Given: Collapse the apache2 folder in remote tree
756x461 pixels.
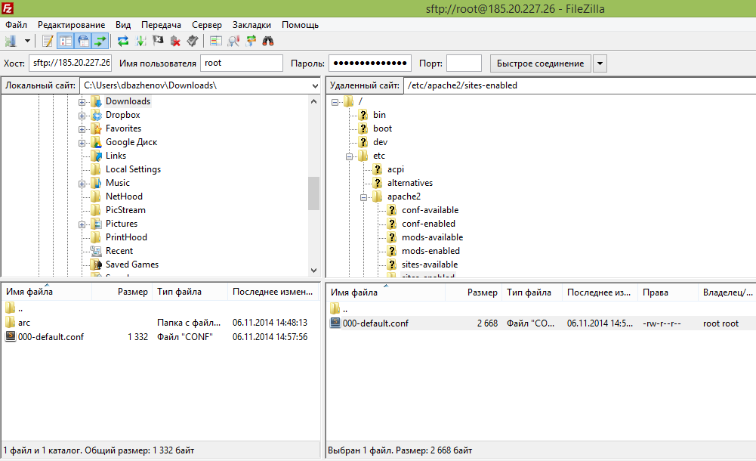Looking at the screenshot, I should 364,197.
